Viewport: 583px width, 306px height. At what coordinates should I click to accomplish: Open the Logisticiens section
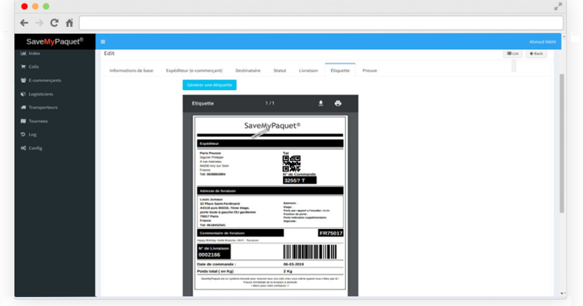point(41,94)
